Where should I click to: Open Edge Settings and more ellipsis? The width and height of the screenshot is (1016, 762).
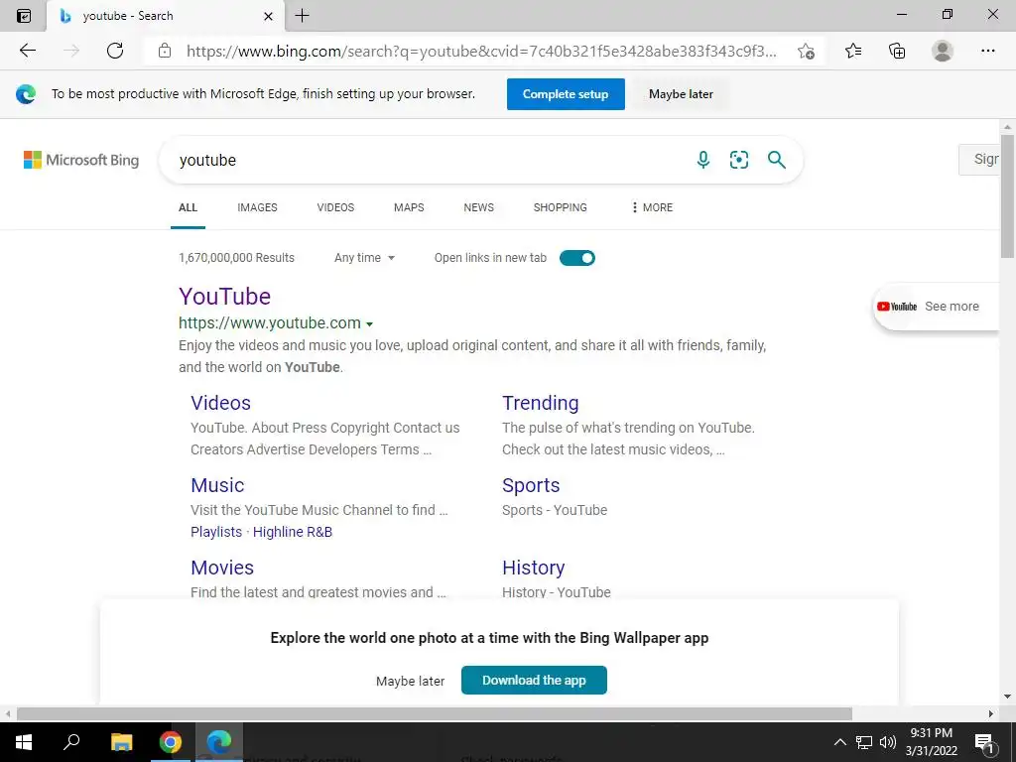[987, 51]
